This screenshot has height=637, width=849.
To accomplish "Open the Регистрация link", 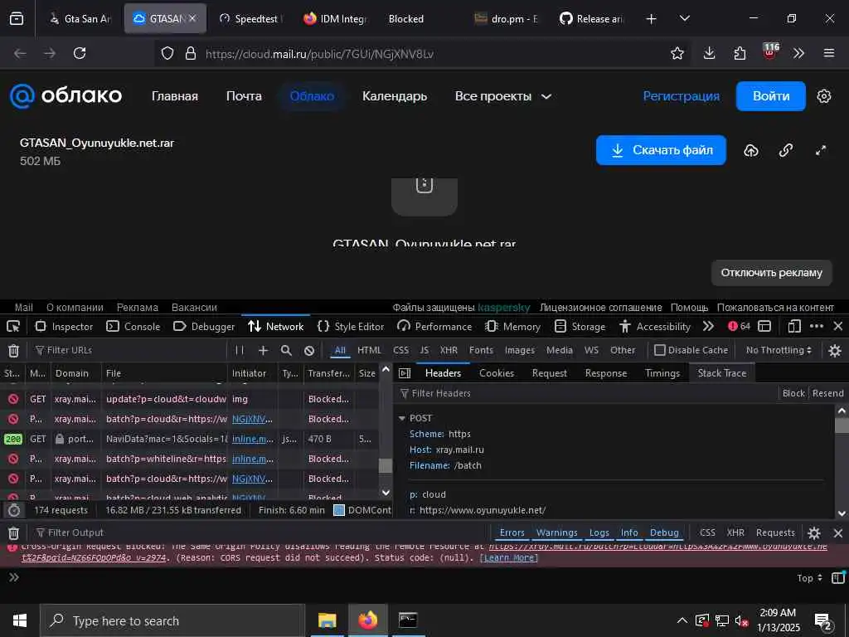I will click(x=682, y=96).
